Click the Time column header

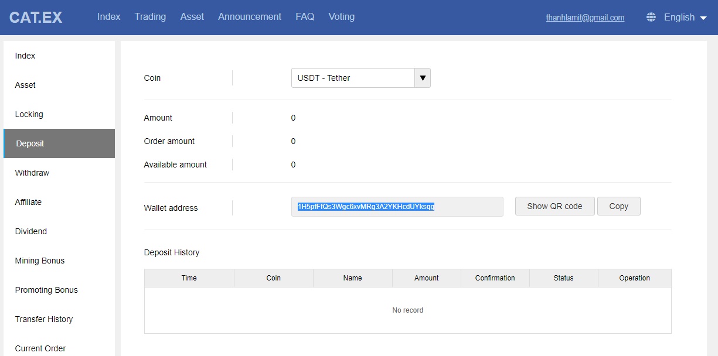[x=189, y=278]
